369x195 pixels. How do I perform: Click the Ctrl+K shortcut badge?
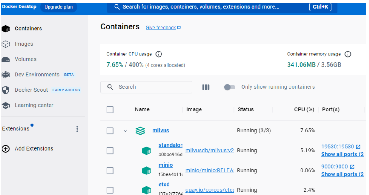tap(320, 7)
